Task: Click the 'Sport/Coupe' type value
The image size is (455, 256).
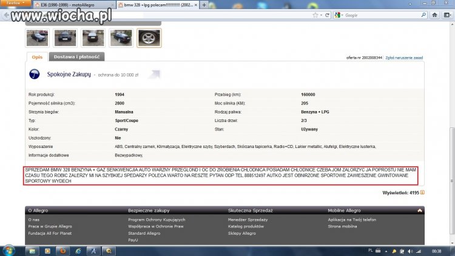Action: pyautogui.click(x=127, y=121)
